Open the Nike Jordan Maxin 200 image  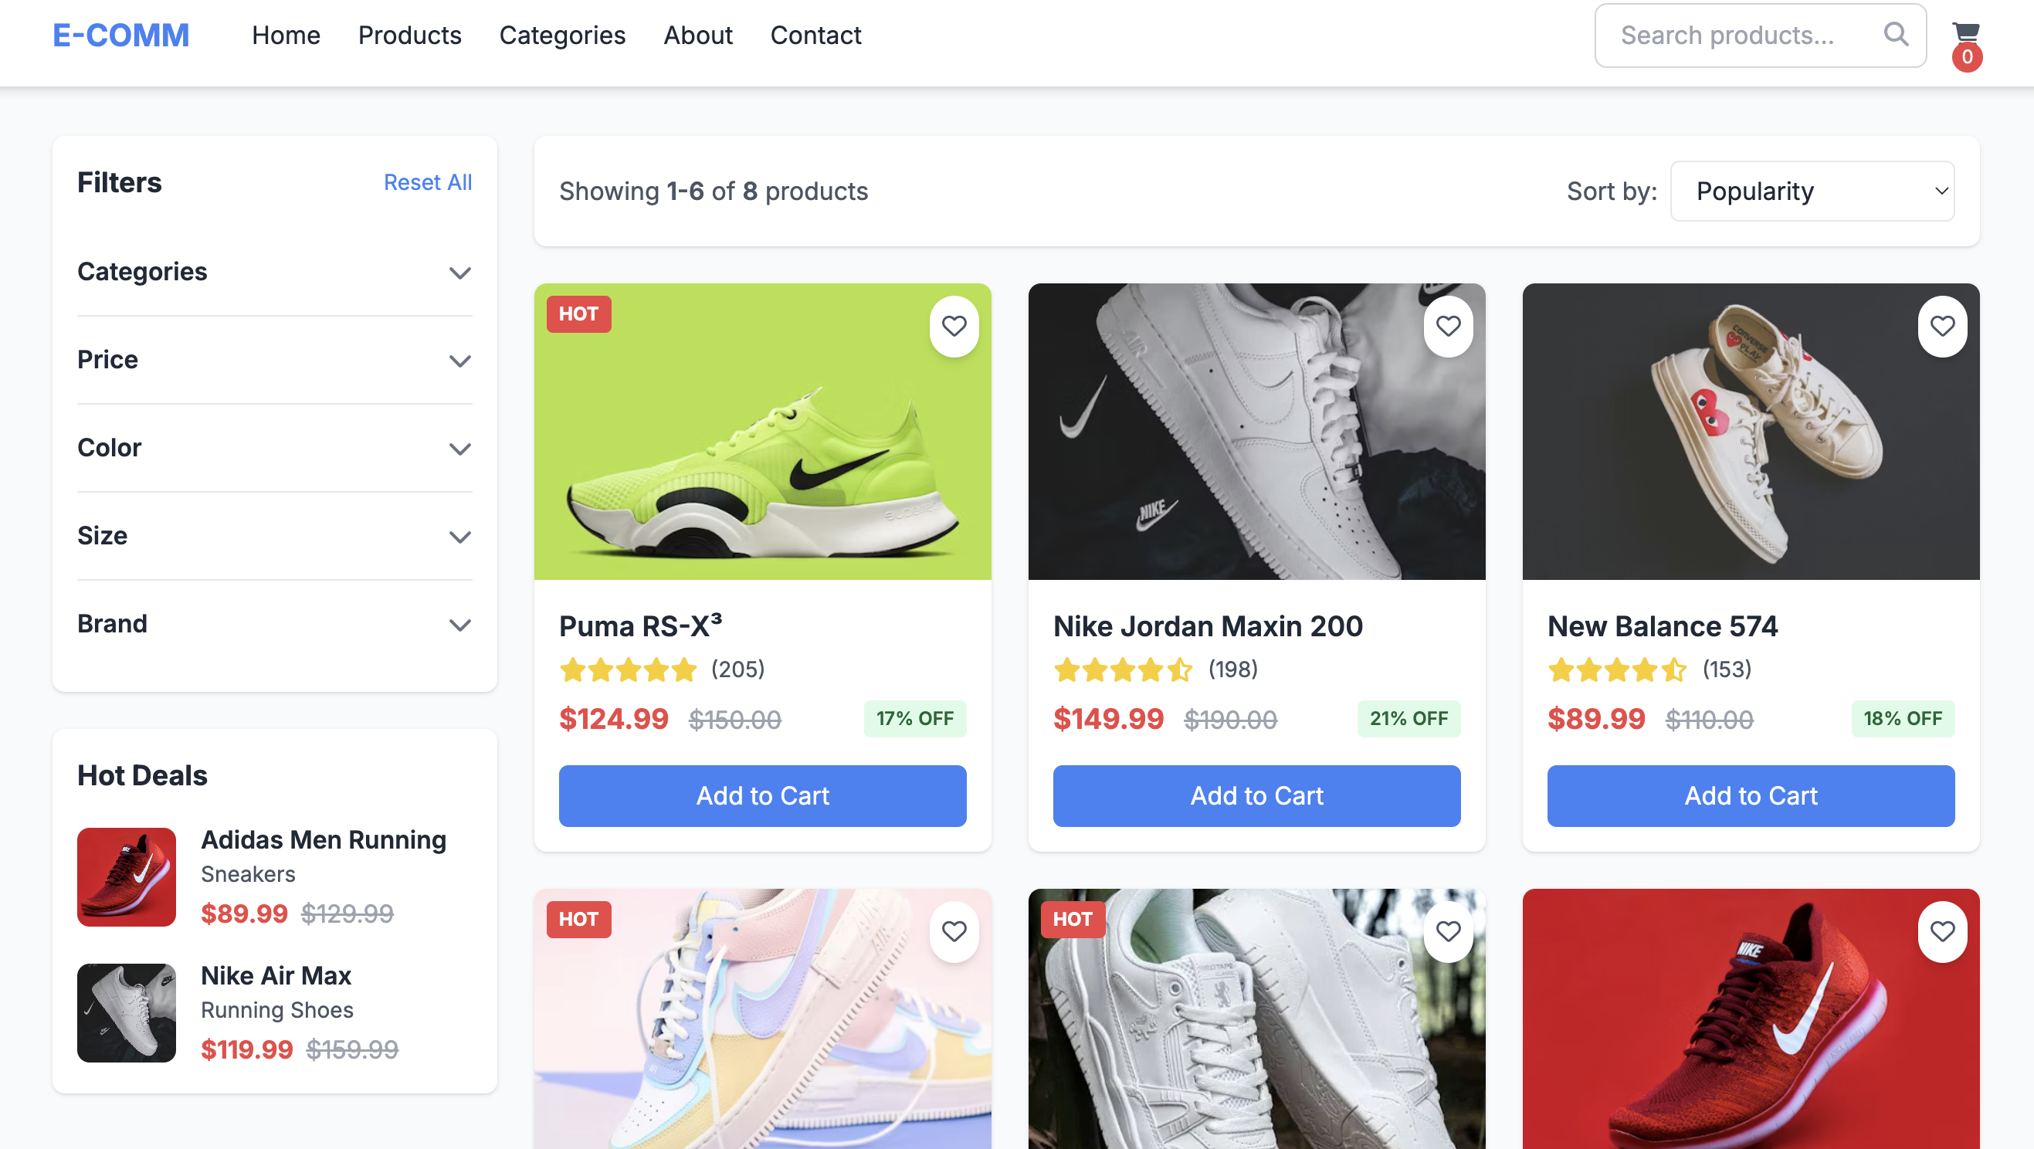1256,432
